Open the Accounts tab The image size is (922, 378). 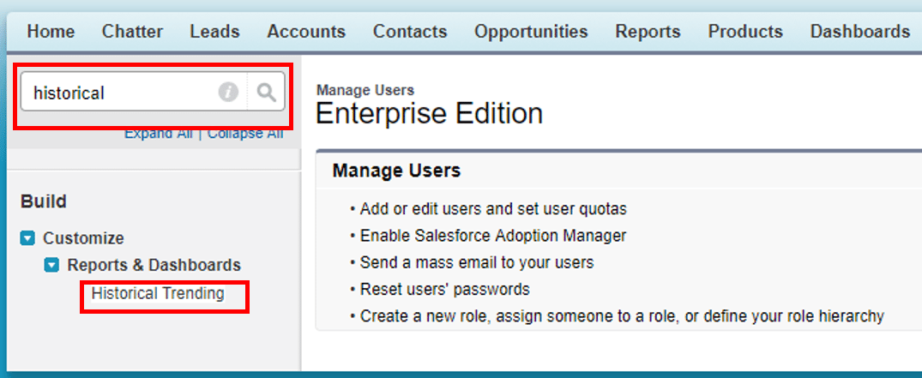pos(306,32)
